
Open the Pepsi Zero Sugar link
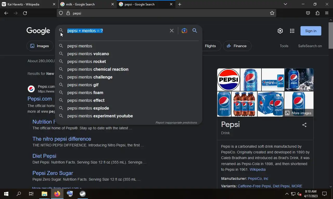click(x=53, y=173)
